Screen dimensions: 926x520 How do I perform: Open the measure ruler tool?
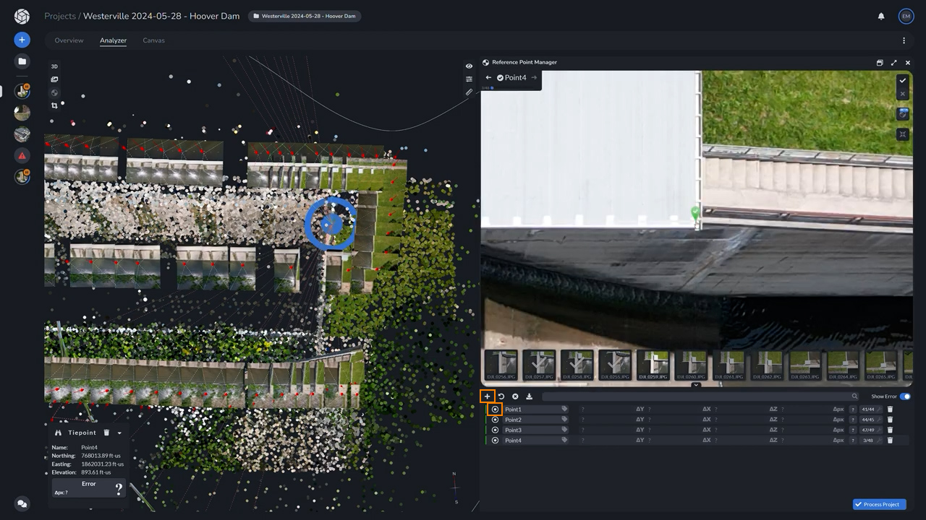(x=469, y=92)
